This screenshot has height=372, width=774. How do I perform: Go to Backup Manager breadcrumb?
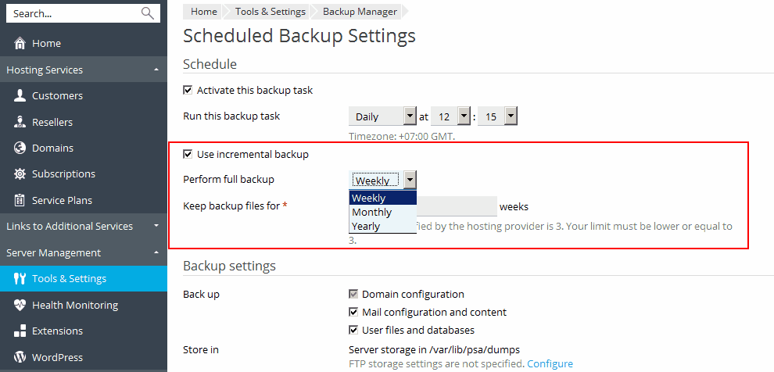click(x=360, y=12)
